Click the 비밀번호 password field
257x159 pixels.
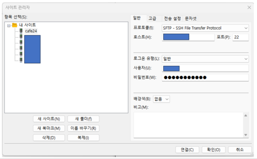point(205,78)
